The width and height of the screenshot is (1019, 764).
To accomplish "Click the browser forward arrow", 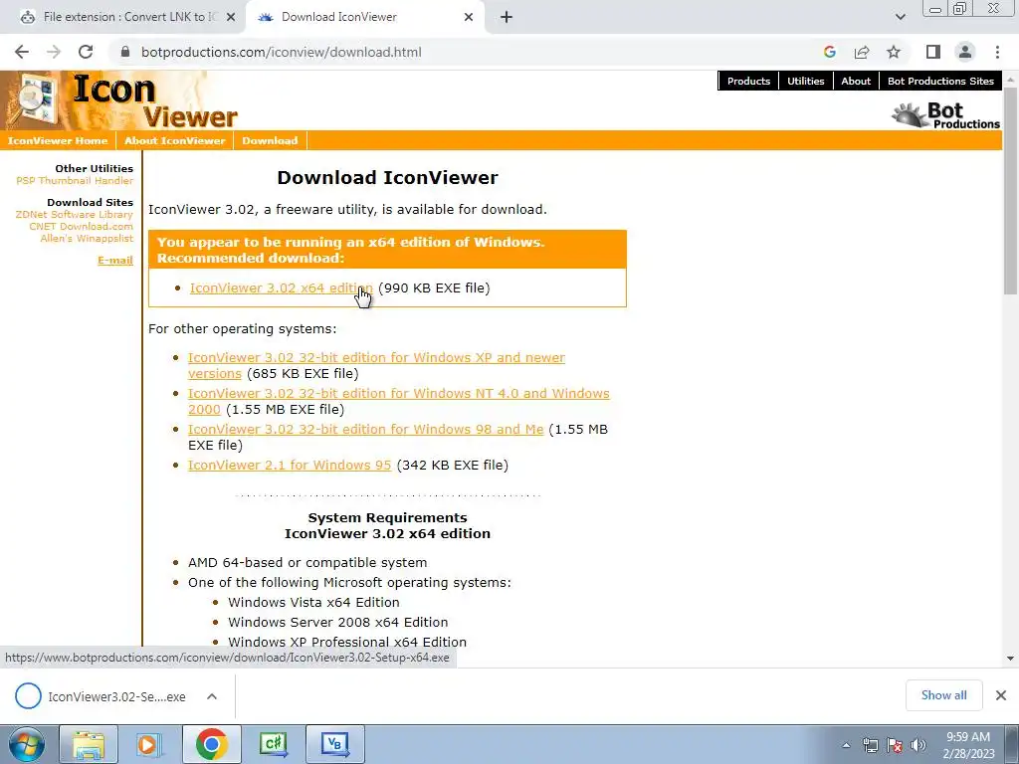I will pyautogui.click(x=54, y=52).
